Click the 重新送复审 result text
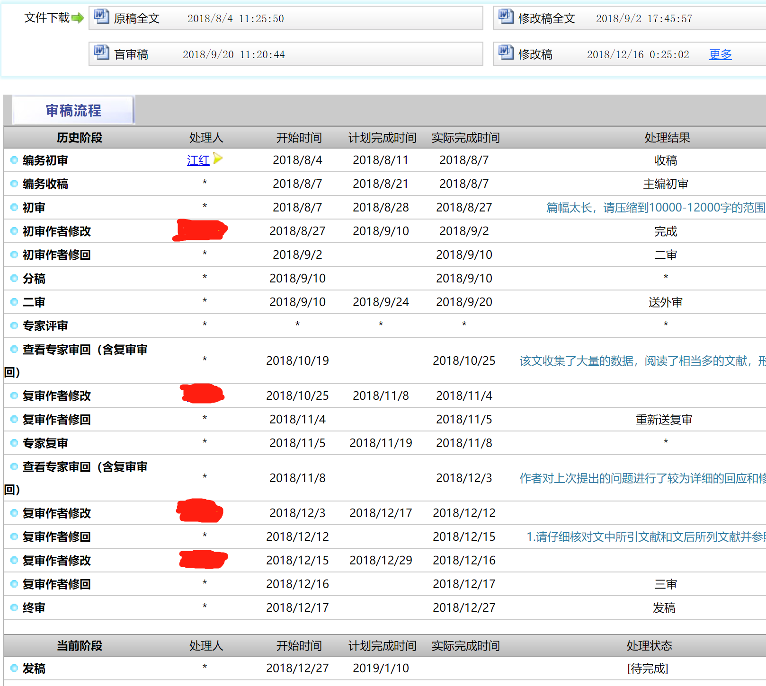This screenshot has width=766, height=686. pos(664,420)
